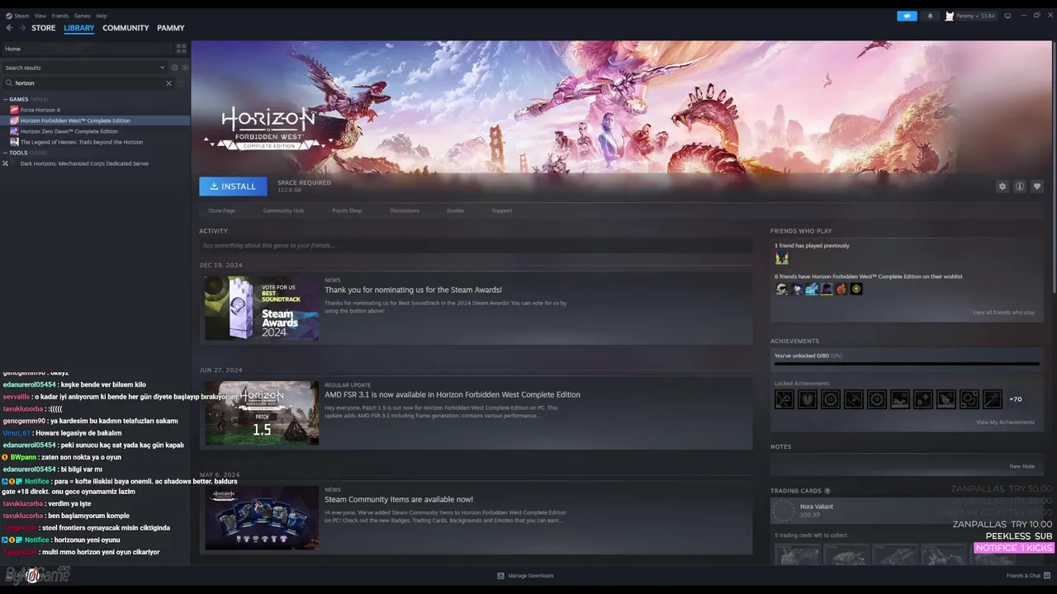Open the Community Hub link
The image size is (1057, 594).
[283, 210]
